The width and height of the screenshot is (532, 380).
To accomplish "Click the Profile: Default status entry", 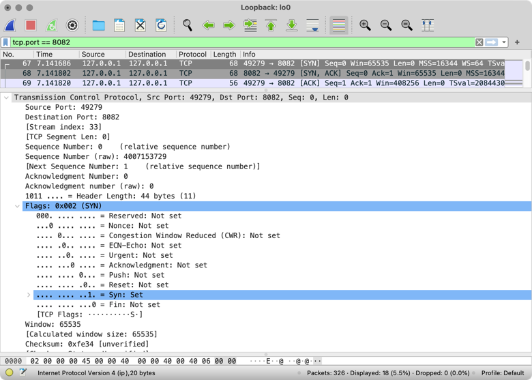I will (503, 373).
